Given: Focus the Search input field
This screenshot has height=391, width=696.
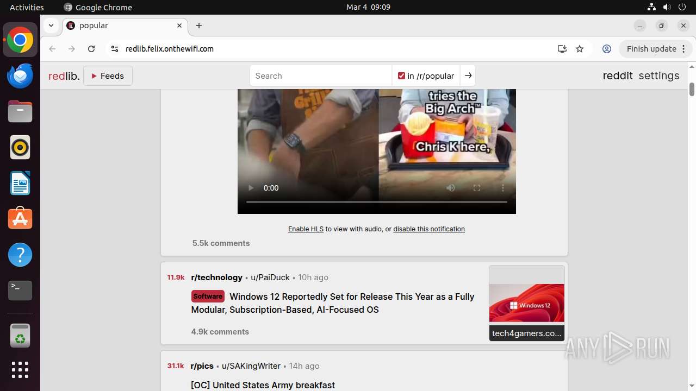Looking at the screenshot, I should pyautogui.click(x=321, y=76).
